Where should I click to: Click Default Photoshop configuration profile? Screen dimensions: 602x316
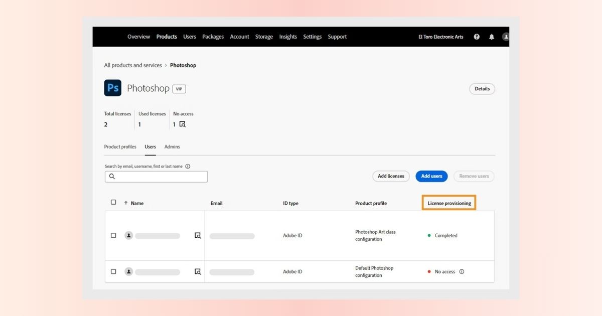tap(374, 271)
